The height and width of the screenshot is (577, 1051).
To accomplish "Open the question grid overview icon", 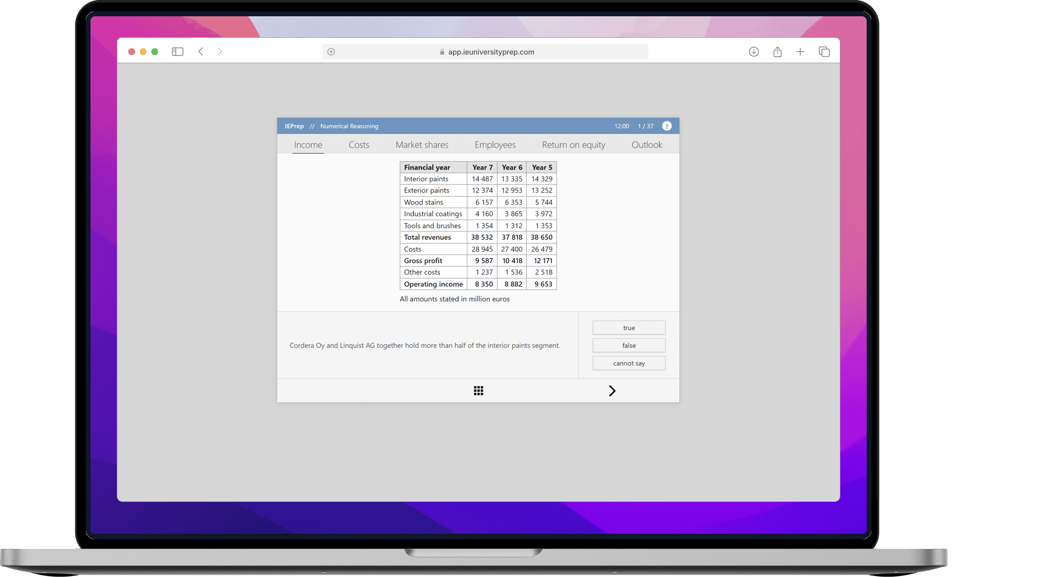I will click(x=478, y=391).
